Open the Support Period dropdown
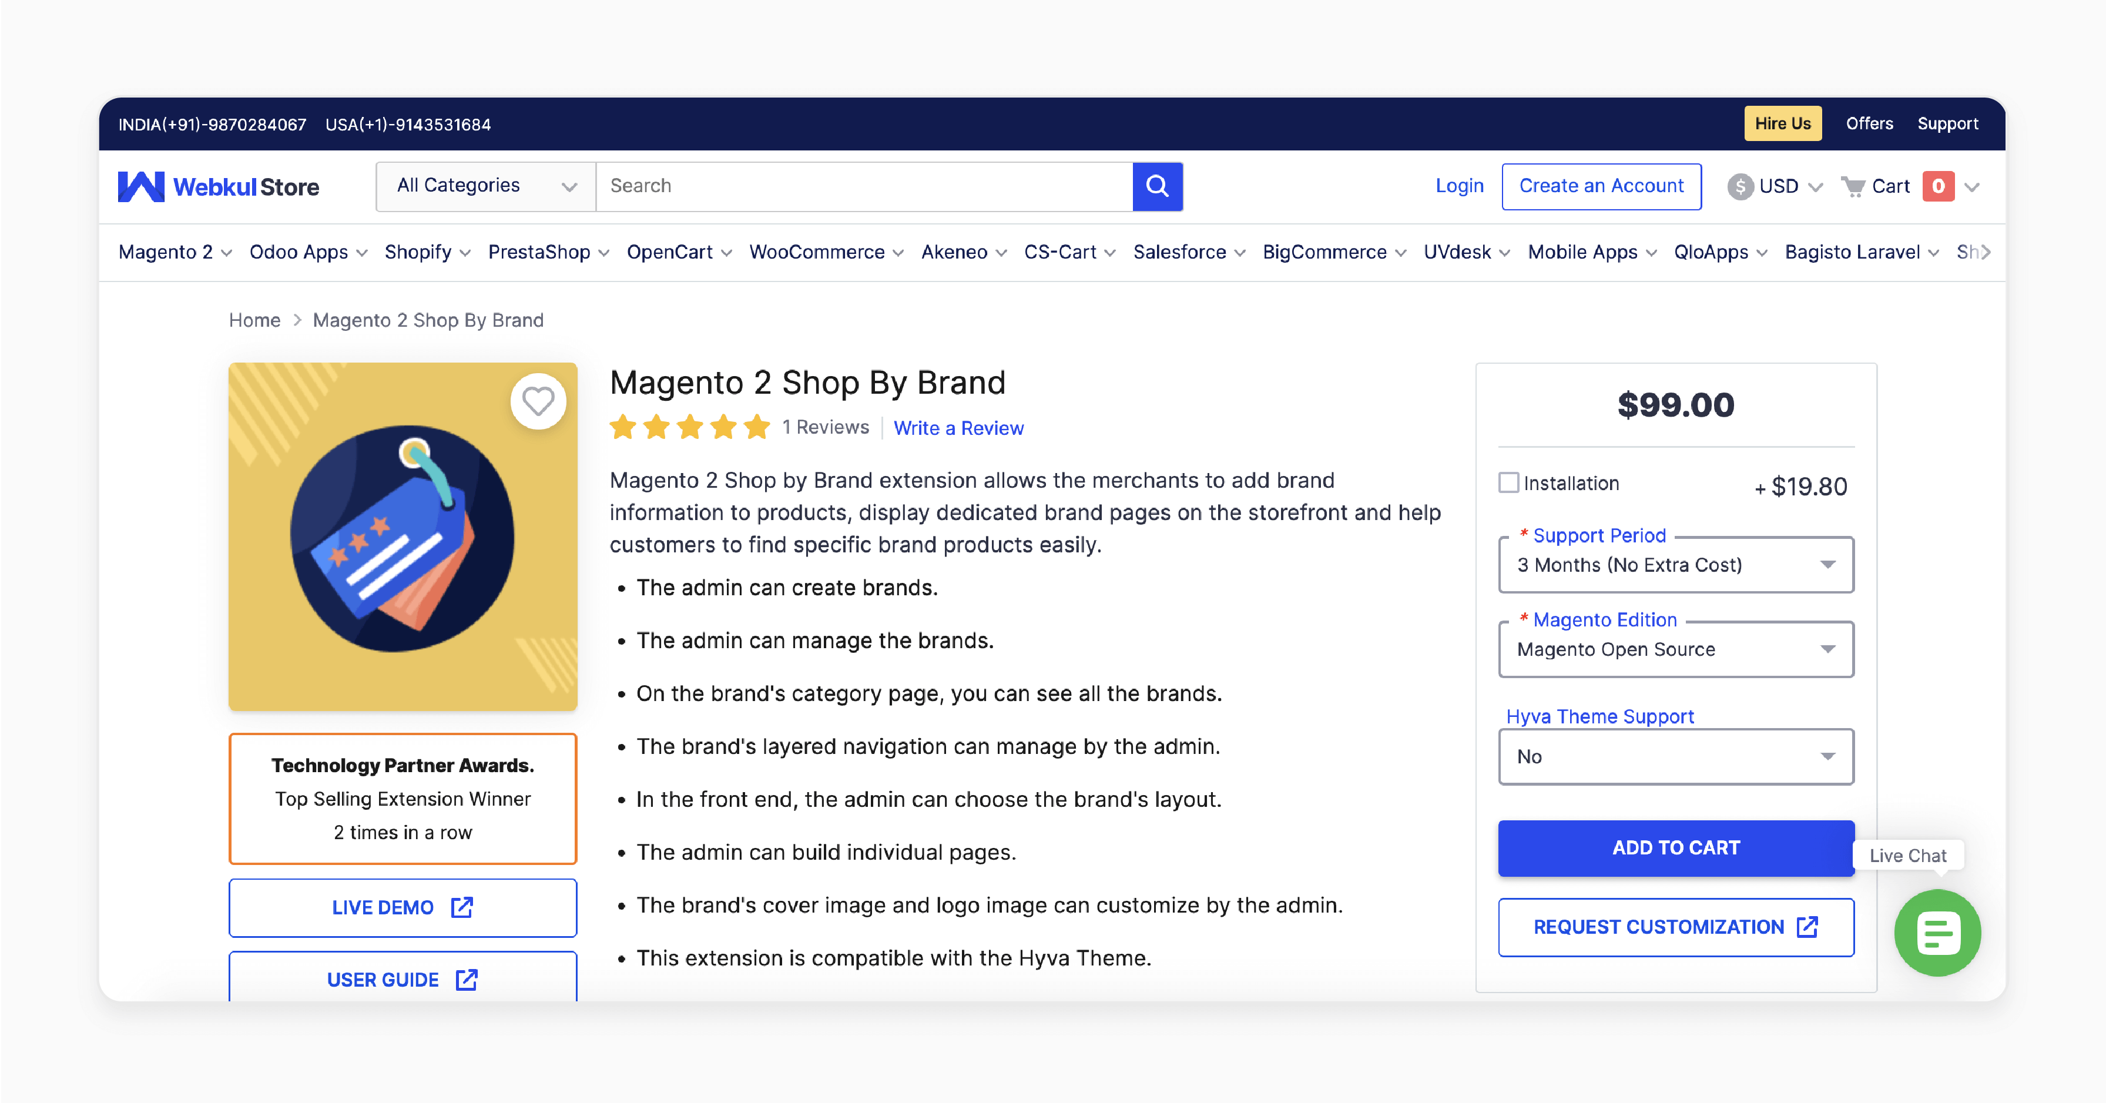The height and width of the screenshot is (1103, 2106). [x=1675, y=565]
